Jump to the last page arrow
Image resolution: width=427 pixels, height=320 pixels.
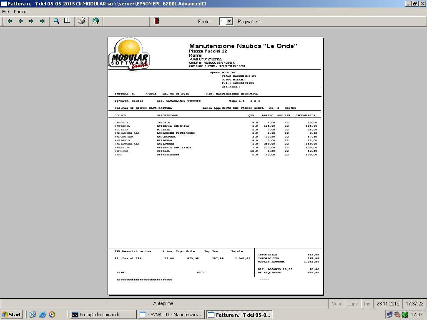click(x=42, y=21)
